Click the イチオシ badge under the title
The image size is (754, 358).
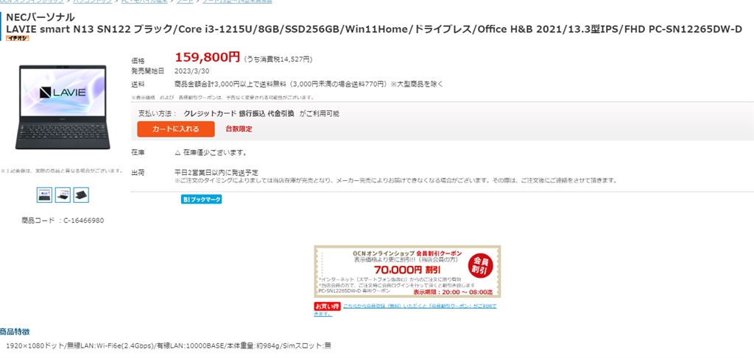(x=18, y=38)
